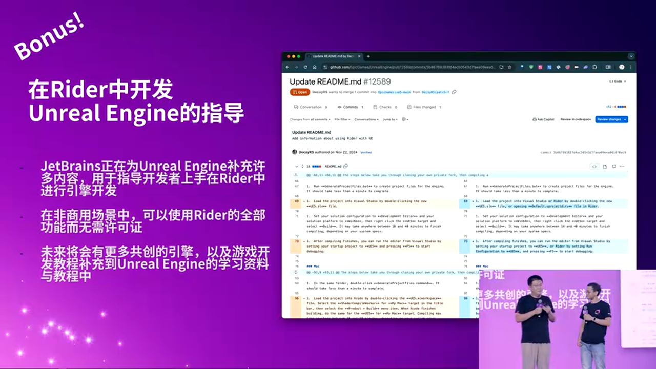The width and height of the screenshot is (656, 369).
Task: Click the browser home icon
Action: coord(315,67)
